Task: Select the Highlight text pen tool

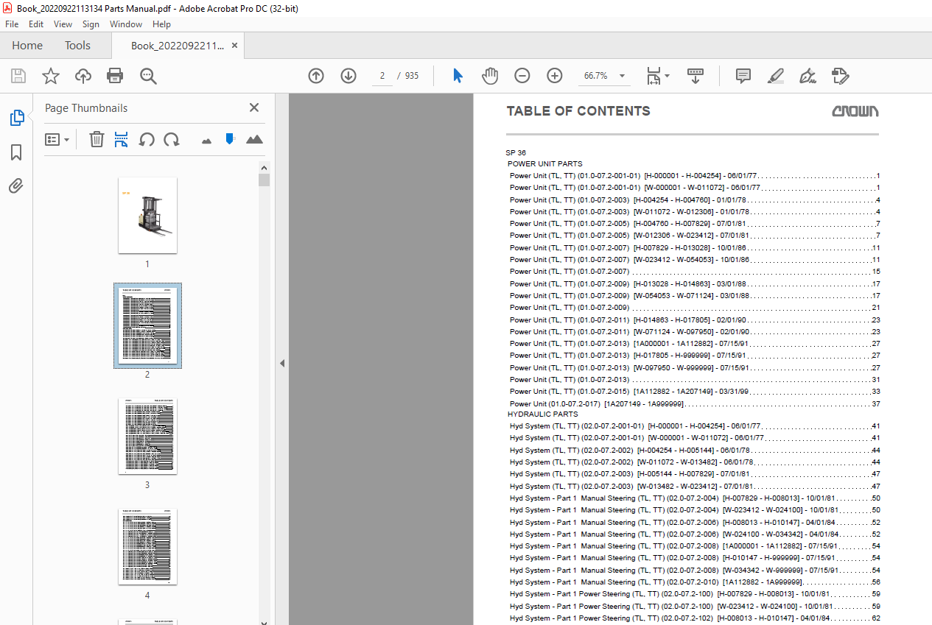Action: pos(775,76)
